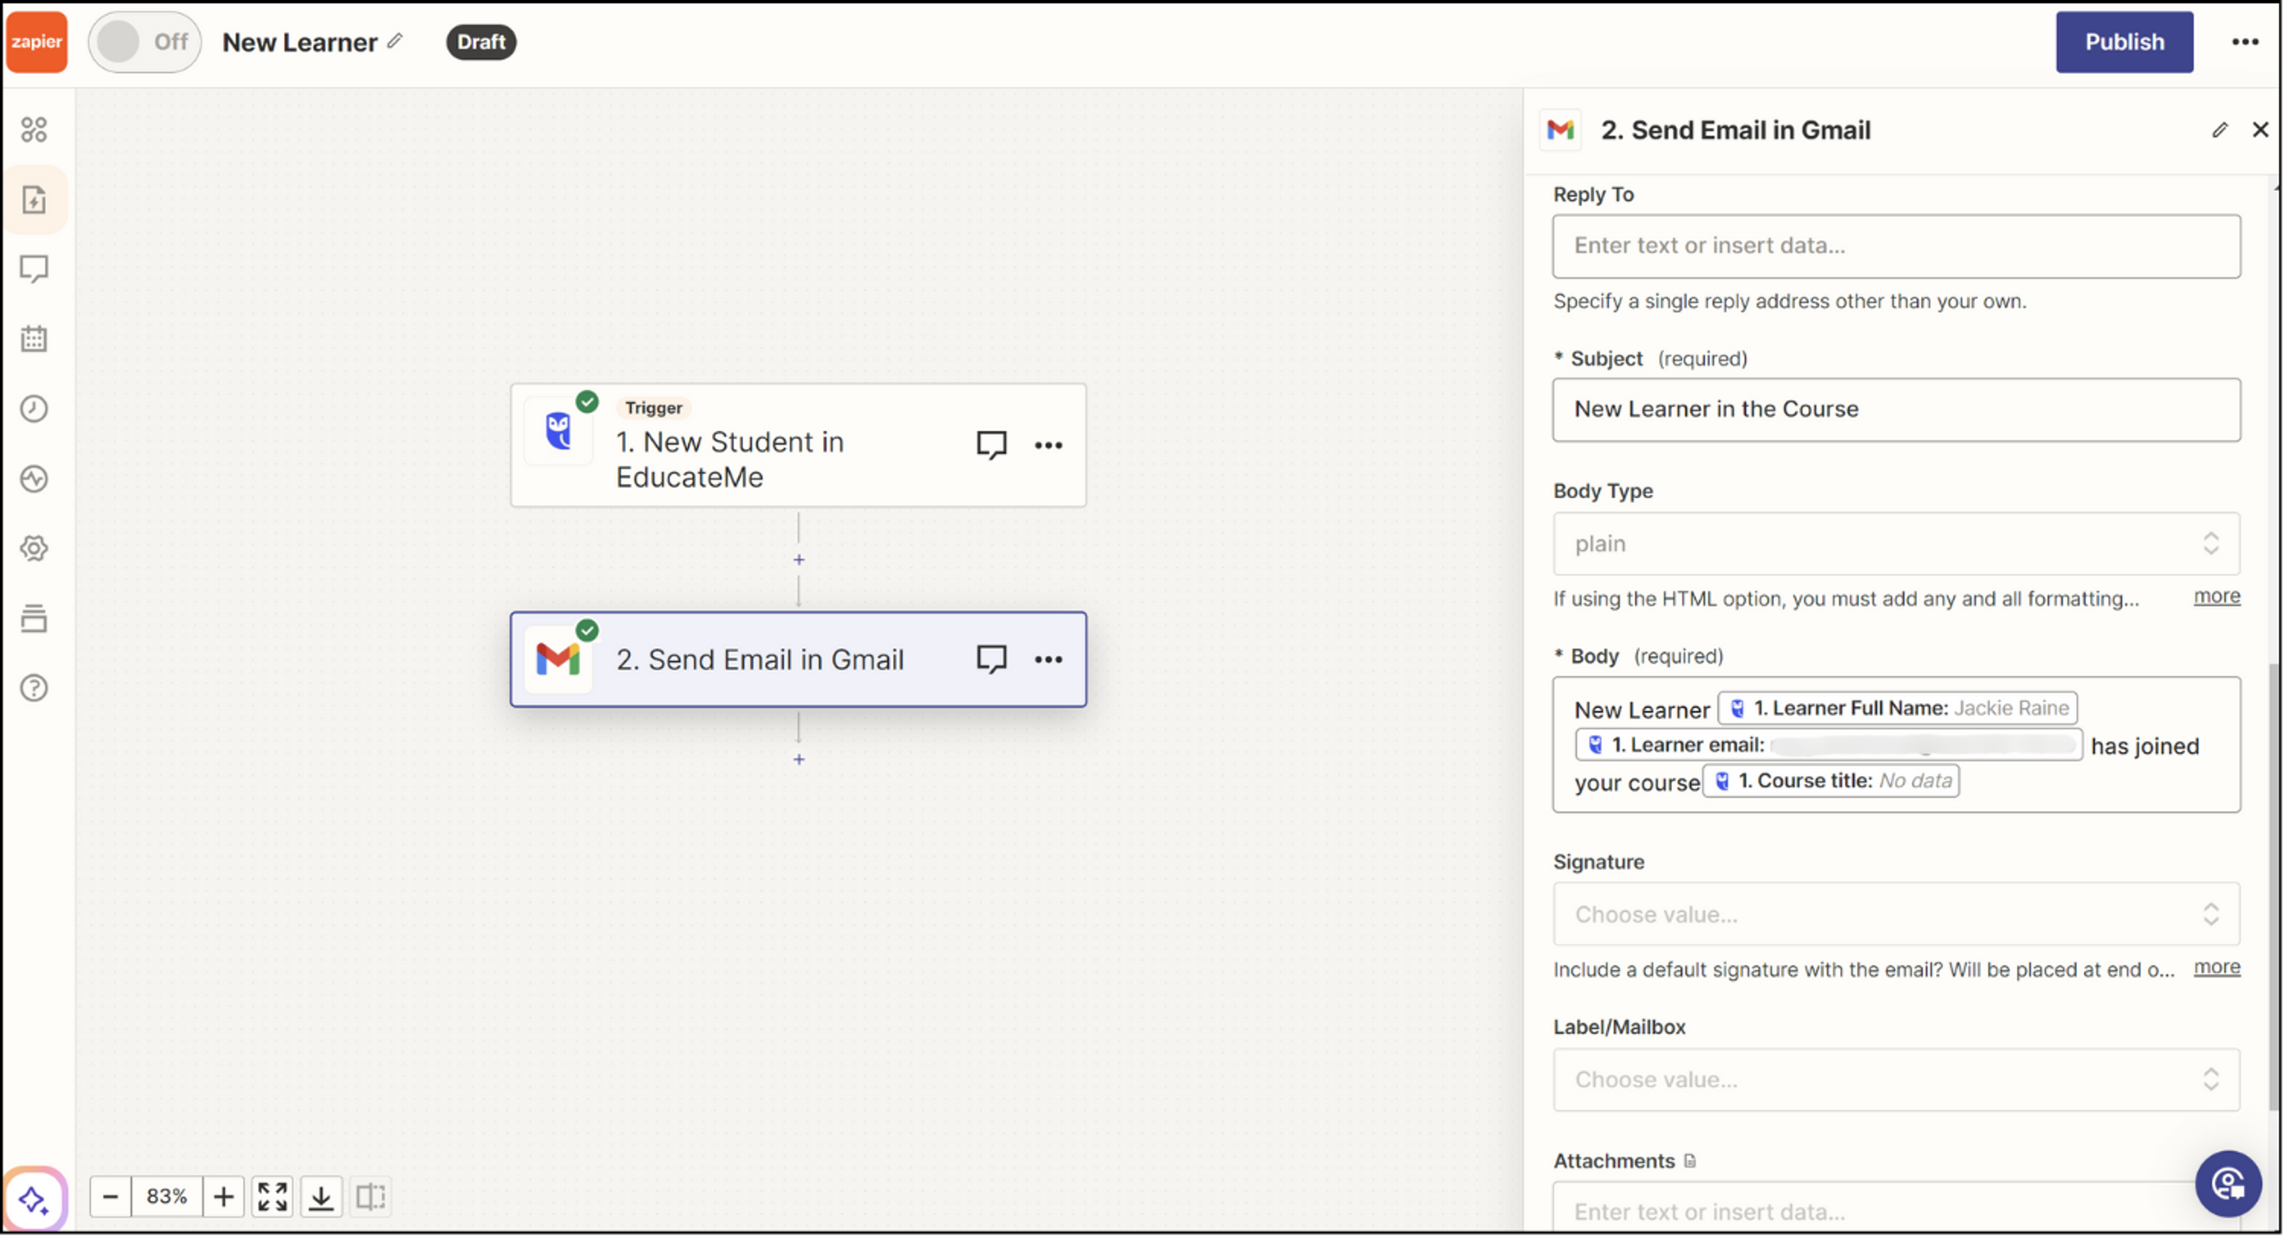This screenshot has width=2285, height=1242.
Task: Rename step using panel pencil icon
Action: 2220,130
